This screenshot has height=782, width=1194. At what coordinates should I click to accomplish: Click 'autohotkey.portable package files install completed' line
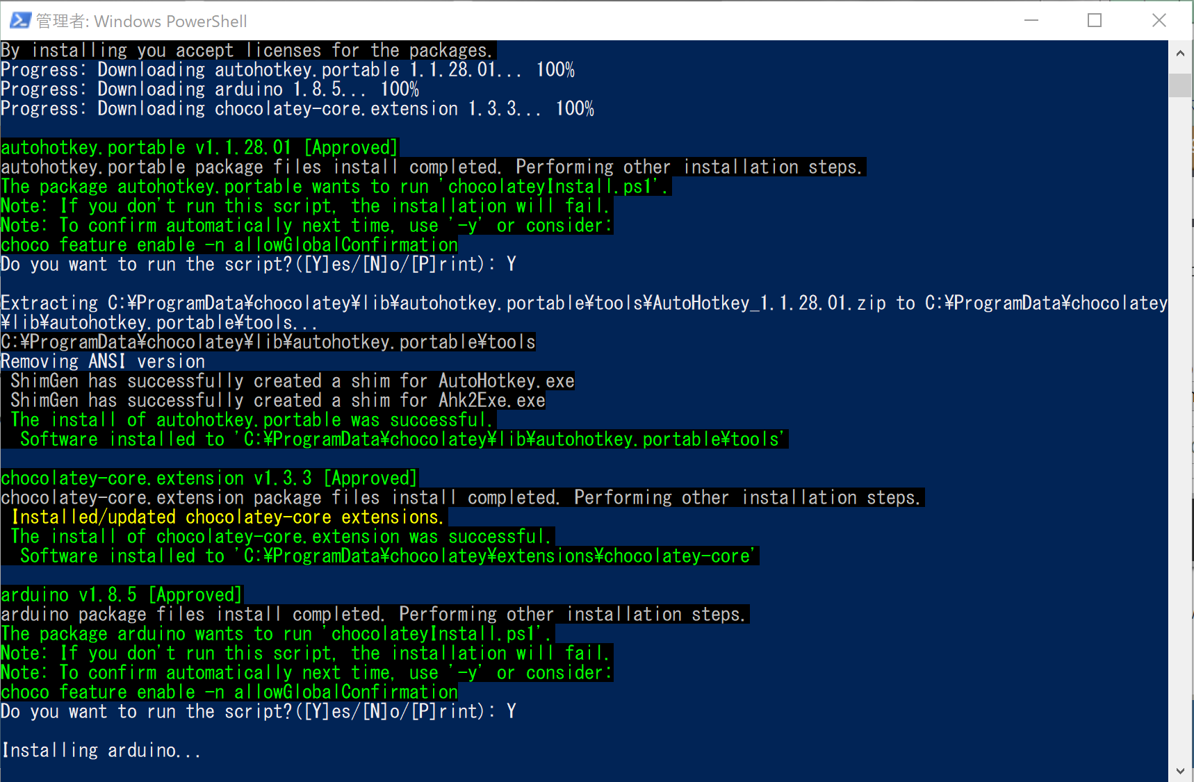click(x=433, y=167)
